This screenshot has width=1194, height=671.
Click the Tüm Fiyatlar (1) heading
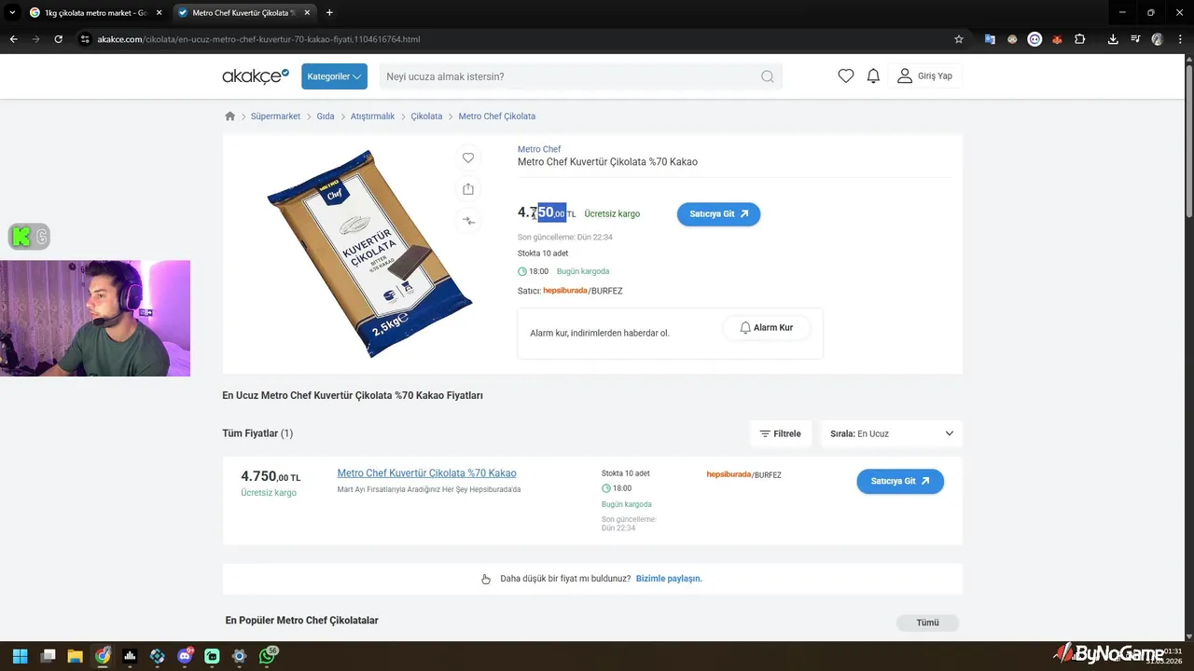coord(257,433)
